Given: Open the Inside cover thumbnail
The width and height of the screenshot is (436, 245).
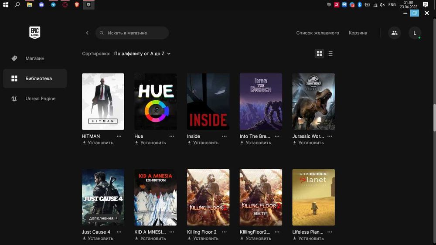Looking at the screenshot, I should [x=208, y=102].
